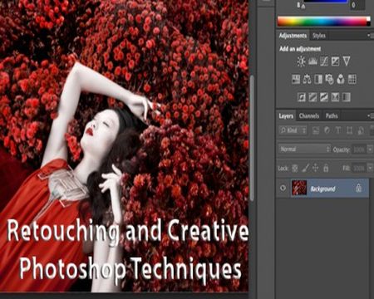Filter layers by smart objects
This screenshot has width=374, height=299.
[x=361, y=130]
